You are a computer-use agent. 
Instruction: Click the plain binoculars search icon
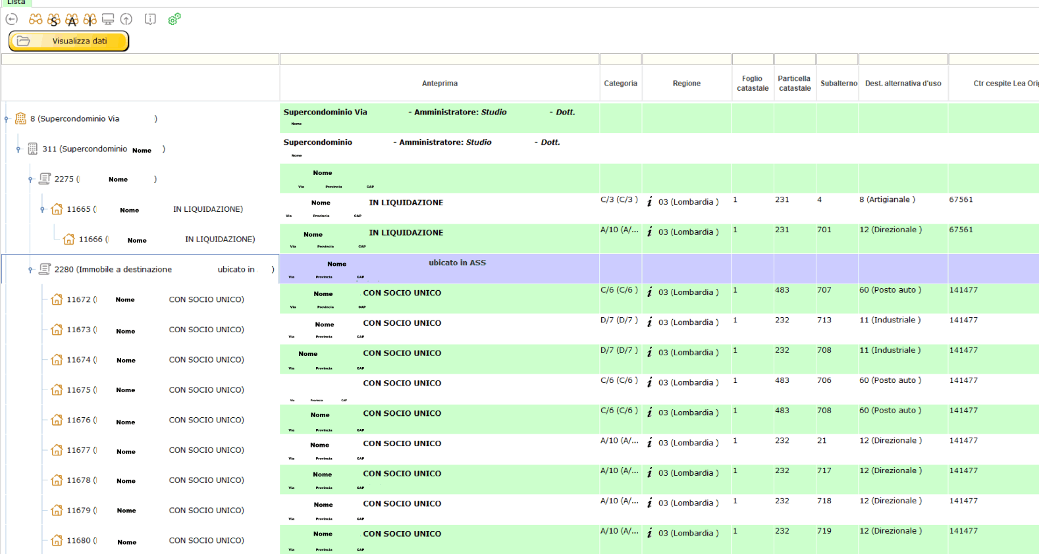(36, 19)
